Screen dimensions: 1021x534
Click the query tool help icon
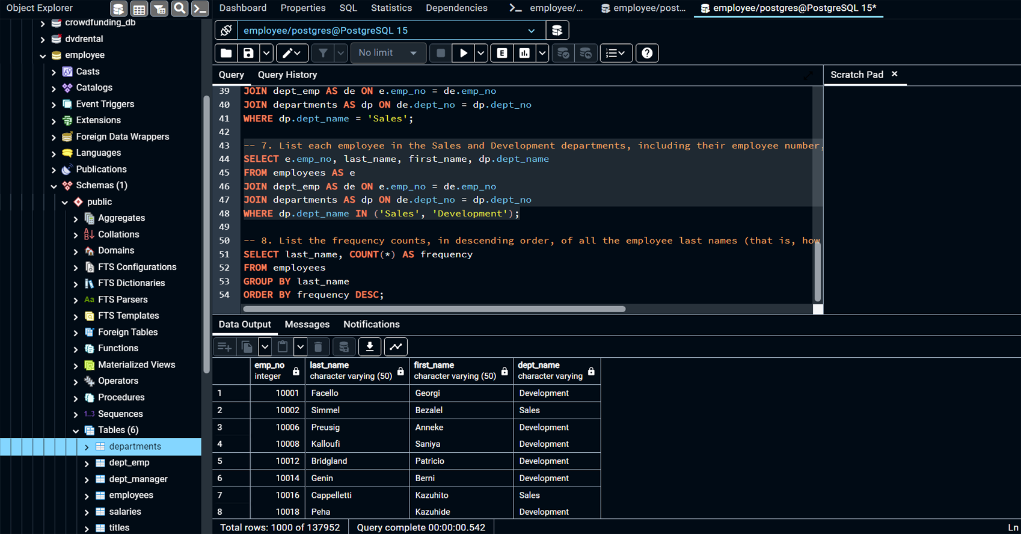647,53
